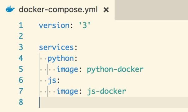Click the Docker whale file icon
This screenshot has width=188, height=112.
tap(10, 9)
